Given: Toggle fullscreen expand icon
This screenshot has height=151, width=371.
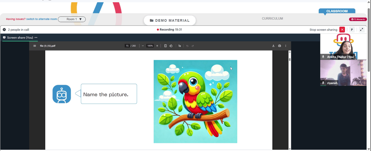Looking at the screenshot, I should coord(361,30).
